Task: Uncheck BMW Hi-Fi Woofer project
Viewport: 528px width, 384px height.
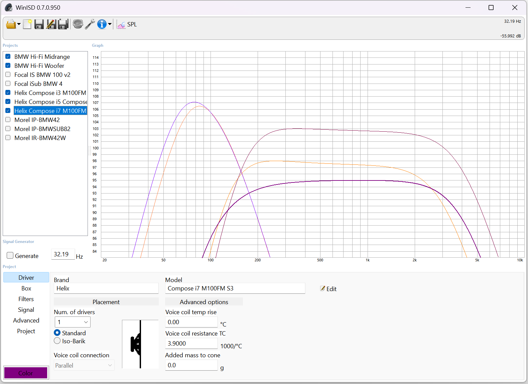Action: (8, 66)
